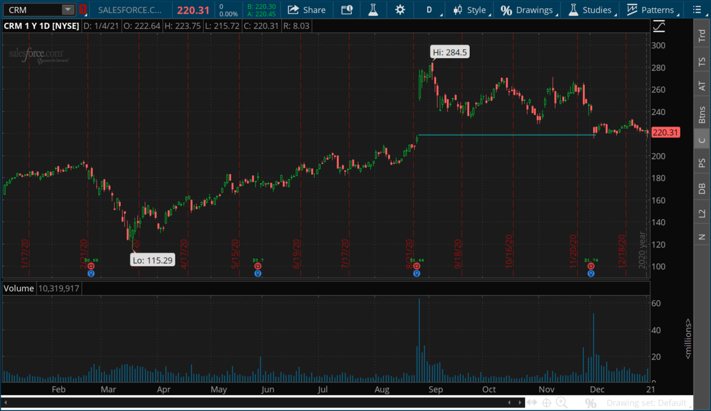Click the $0.7 earnings marker icon

point(258,266)
